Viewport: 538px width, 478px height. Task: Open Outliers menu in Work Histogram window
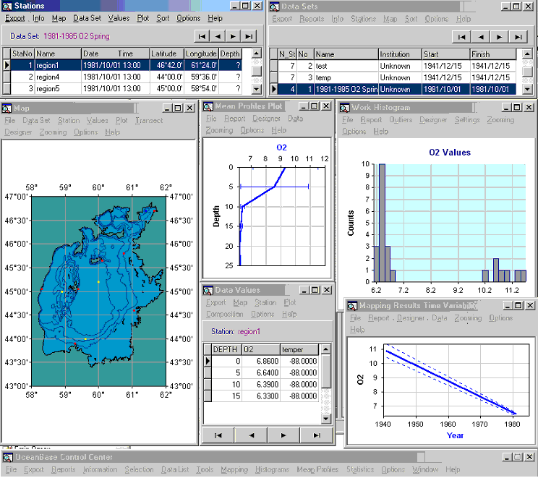[x=401, y=120]
